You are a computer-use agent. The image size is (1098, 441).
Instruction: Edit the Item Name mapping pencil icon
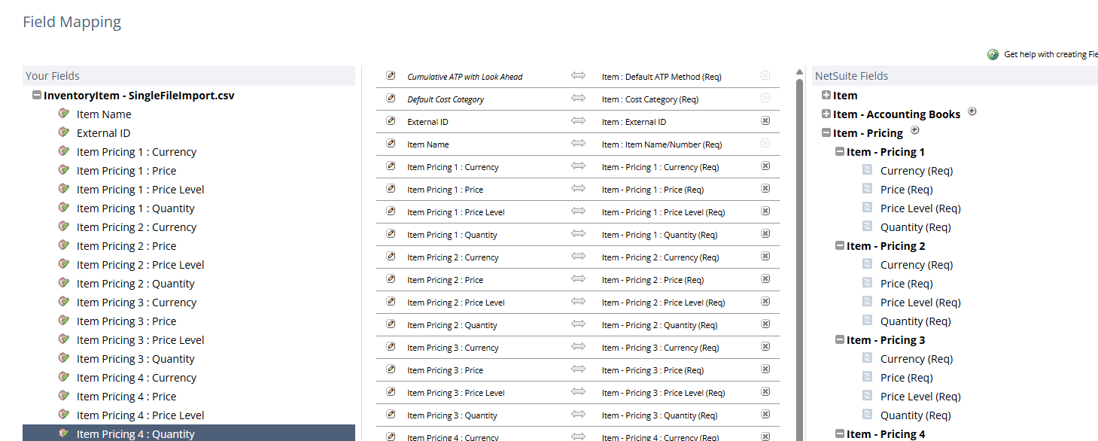tap(391, 143)
